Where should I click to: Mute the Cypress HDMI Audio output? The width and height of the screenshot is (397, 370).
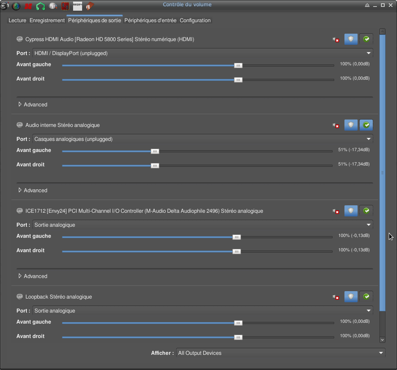[336, 39]
